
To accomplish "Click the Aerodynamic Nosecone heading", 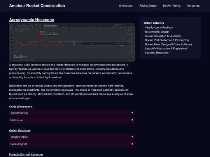I will [x=31, y=20].
